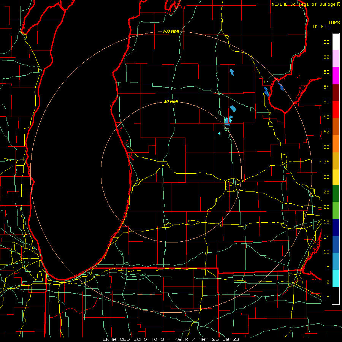This screenshot has height=342, width=342.
Task: Click the black TH legend band
Action: (336, 296)
